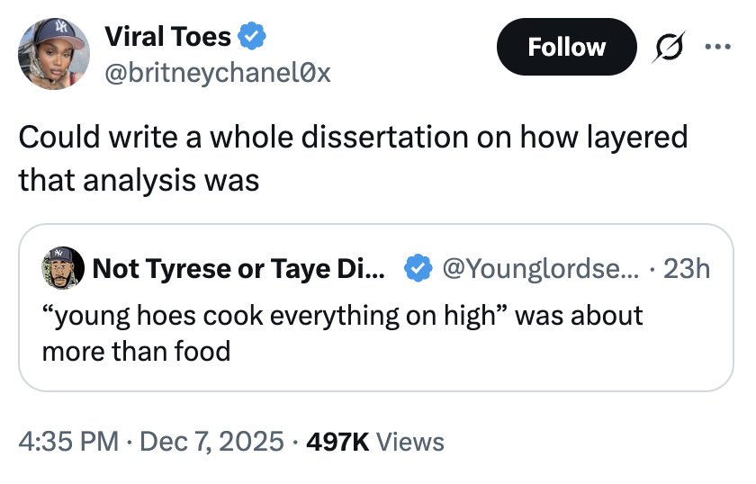Click the 23h timestamp on quoted tweet
The width and height of the screenshot is (756, 484).
coord(689,267)
